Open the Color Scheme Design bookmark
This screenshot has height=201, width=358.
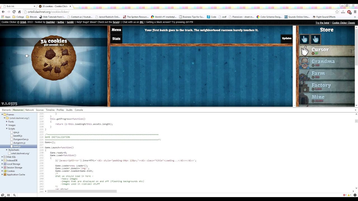[269, 17]
